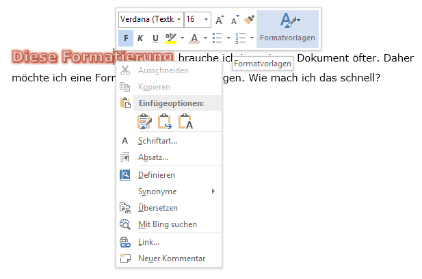Expand the font color dropdown arrow

(x=205, y=38)
